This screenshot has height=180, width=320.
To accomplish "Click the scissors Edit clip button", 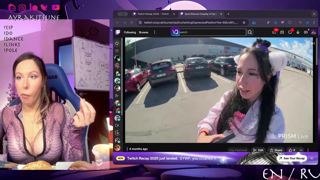I will coord(258,150).
